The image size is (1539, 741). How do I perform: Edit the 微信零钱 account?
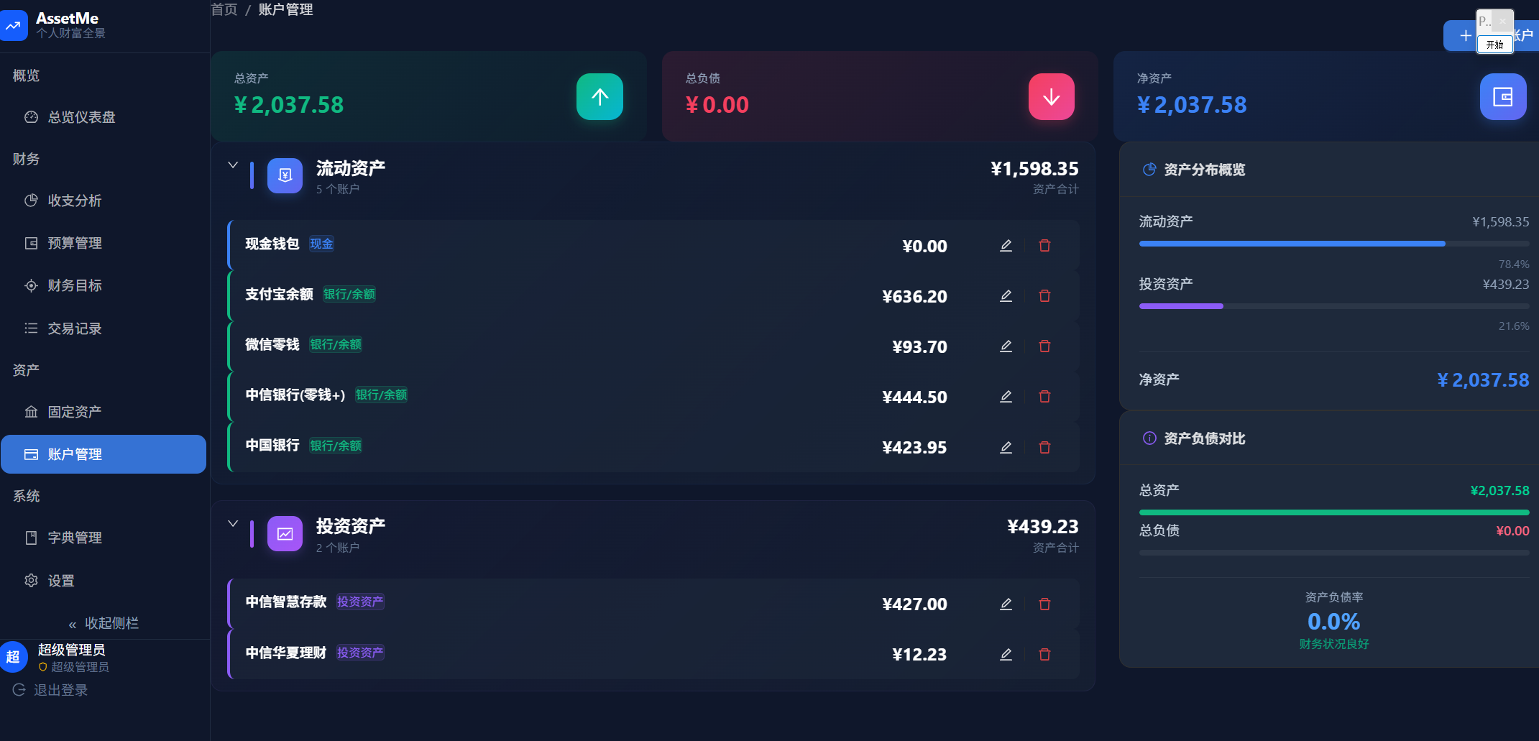[x=1006, y=346]
